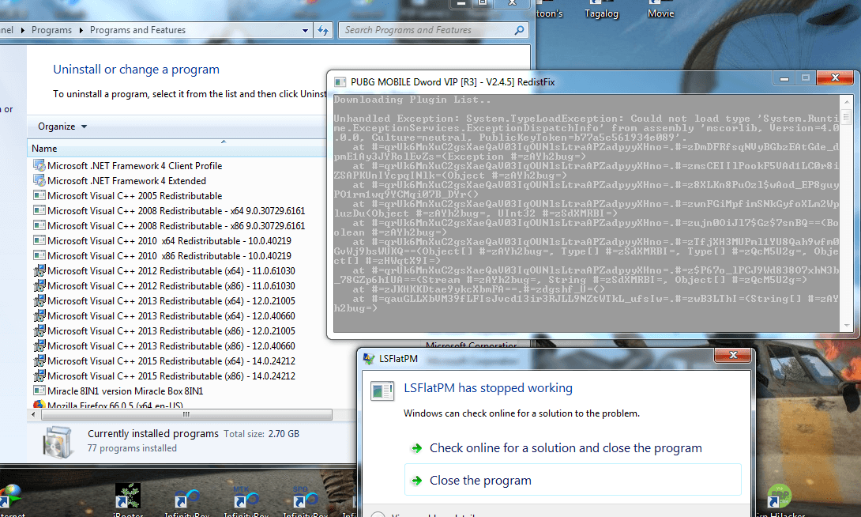Minimize the PUBG MOBILE console window
Image resolution: width=861 pixels, height=517 pixels.
coord(784,78)
